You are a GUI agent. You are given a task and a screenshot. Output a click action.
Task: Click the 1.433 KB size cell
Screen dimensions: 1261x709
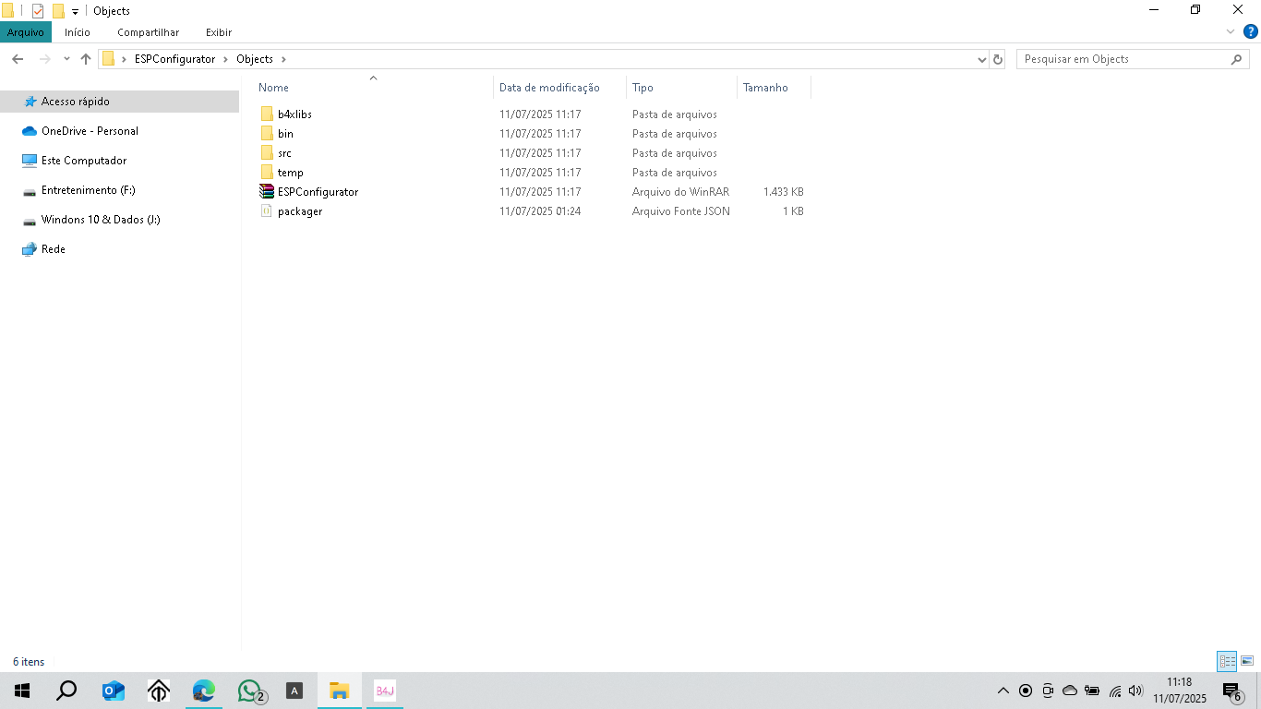(x=784, y=192)
